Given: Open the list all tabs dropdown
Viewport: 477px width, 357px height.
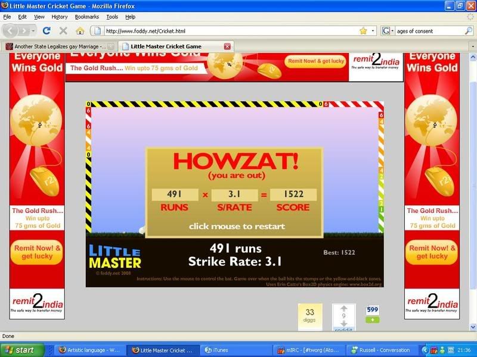Looking at the screenshot, I should click(x=473, y=46).
